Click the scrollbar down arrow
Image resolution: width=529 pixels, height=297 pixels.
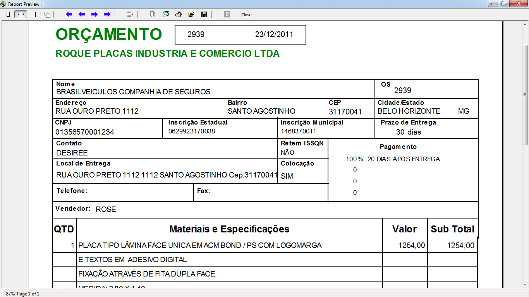(x=525, y=284)
